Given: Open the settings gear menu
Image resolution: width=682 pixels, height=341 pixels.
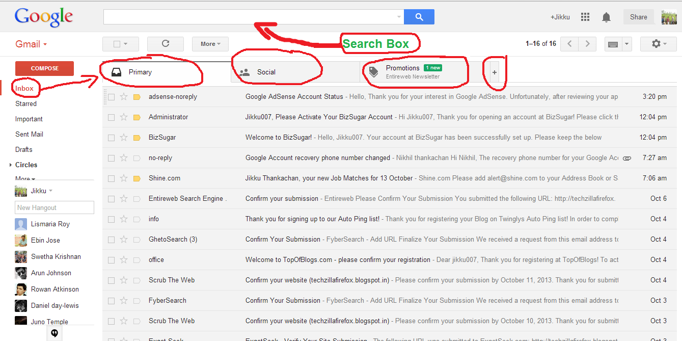Looking at the screenshot, I should [659, 44].
